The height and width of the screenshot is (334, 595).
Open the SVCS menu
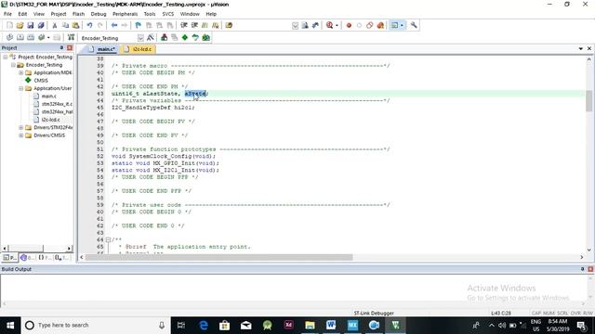click(x=168, y=14)
